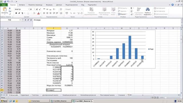Screen dimensions: 183x103
Task: Click the Borders icon
Action: pos(28,13)
